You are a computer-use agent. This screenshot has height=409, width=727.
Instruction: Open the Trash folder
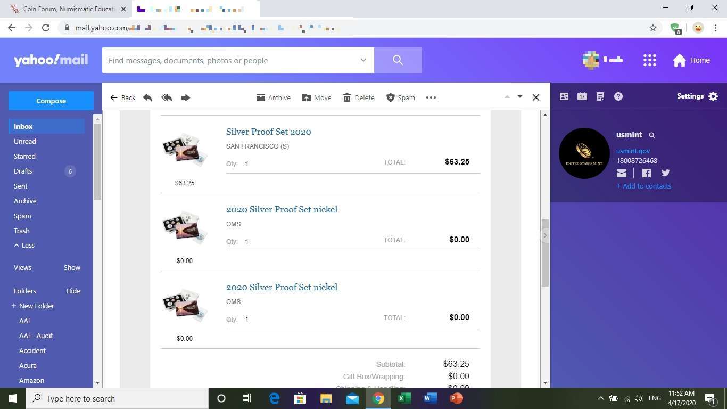22,231
